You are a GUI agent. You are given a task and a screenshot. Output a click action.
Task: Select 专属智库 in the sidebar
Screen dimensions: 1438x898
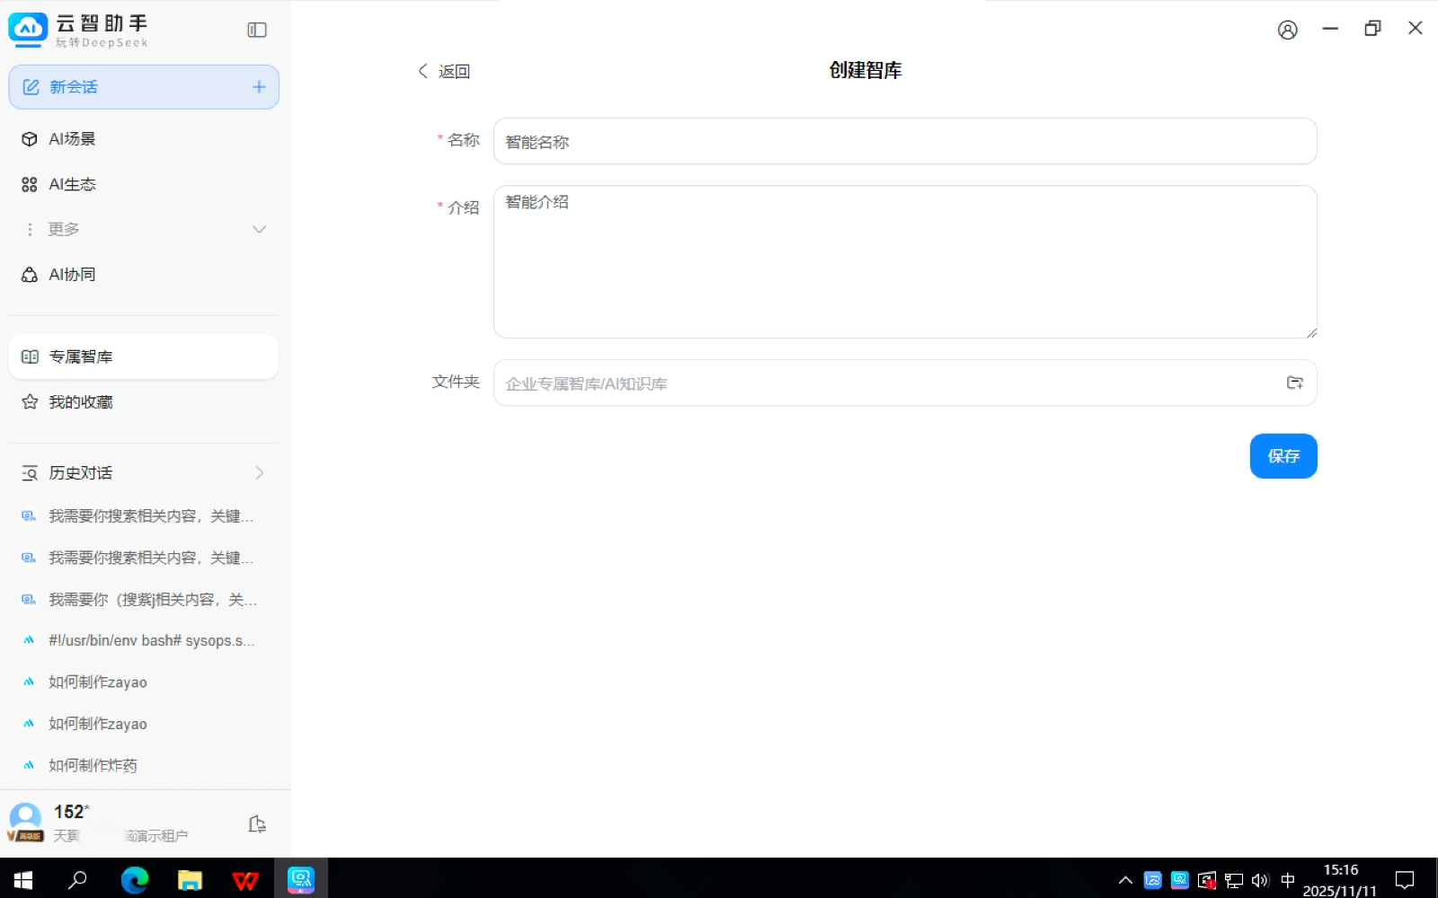pyautogui.click(x=81, y=357)
